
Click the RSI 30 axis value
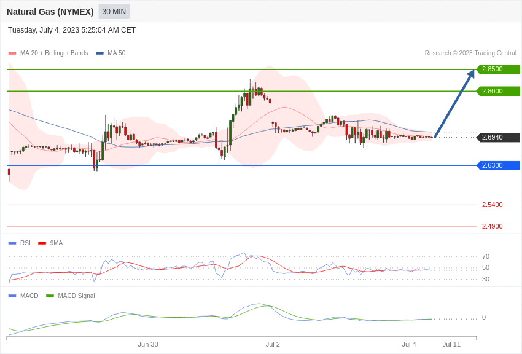pyautogui.click(x=486, y=279)
